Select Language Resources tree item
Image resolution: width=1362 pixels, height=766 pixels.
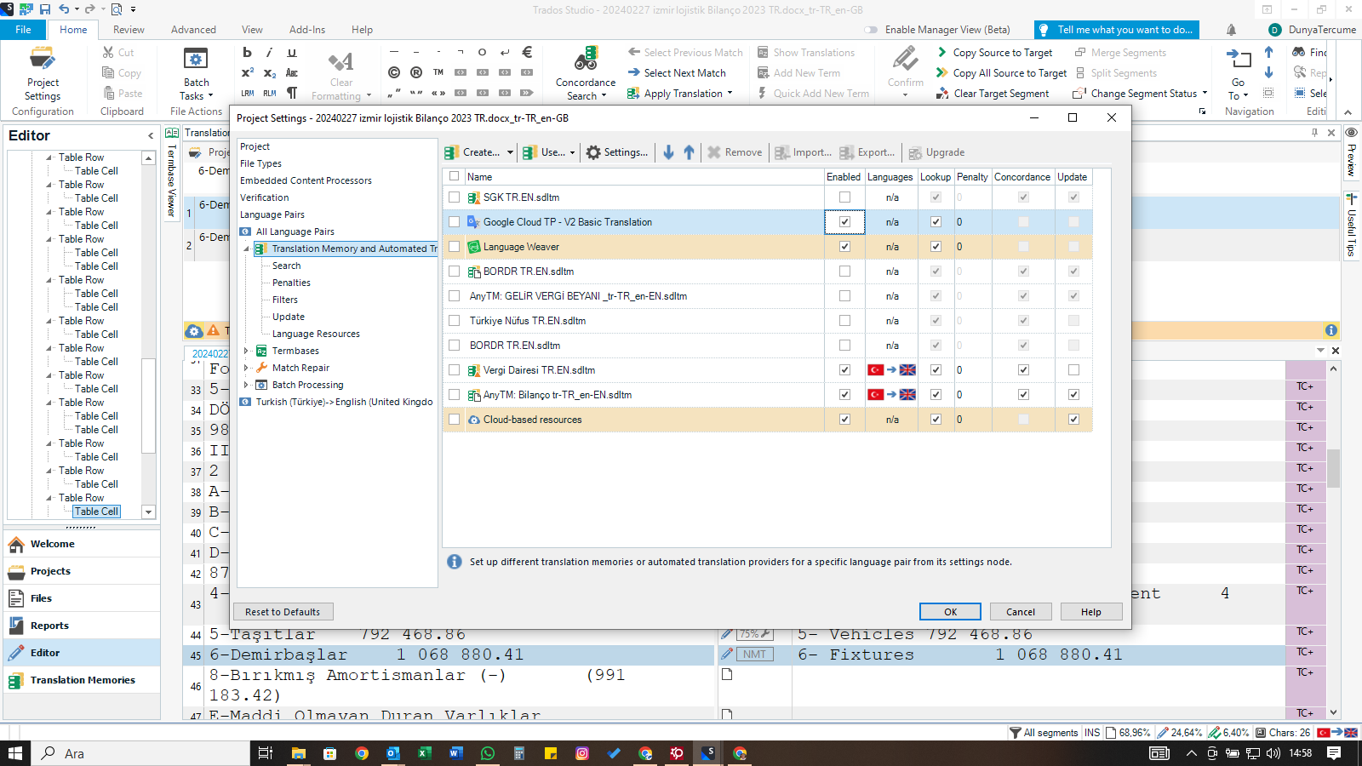(x=316, y=334)
